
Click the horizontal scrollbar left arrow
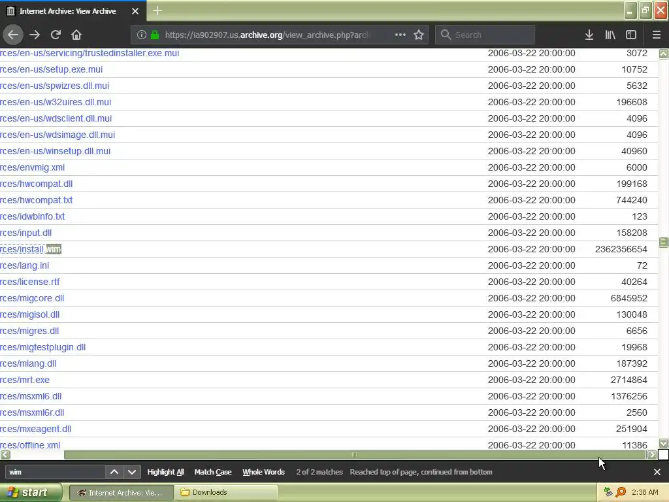coord(5,455)
